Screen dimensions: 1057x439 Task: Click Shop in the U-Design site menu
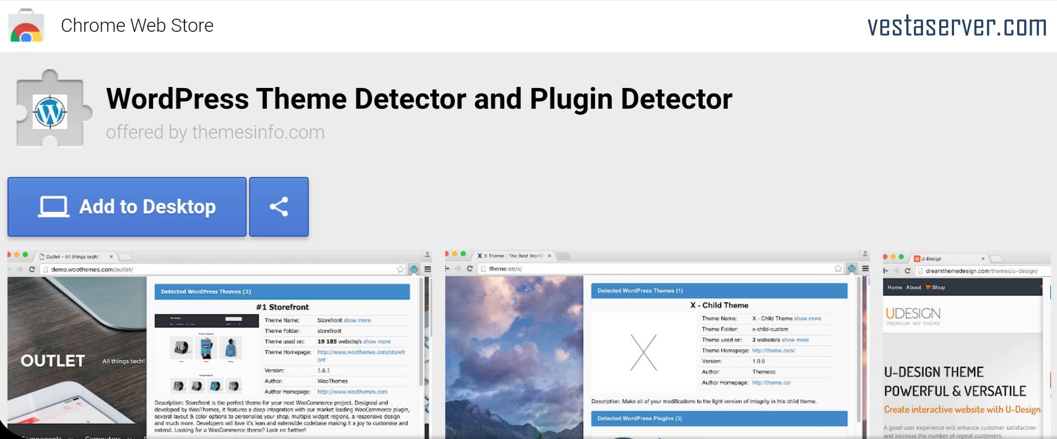click(x=935, y=287)
